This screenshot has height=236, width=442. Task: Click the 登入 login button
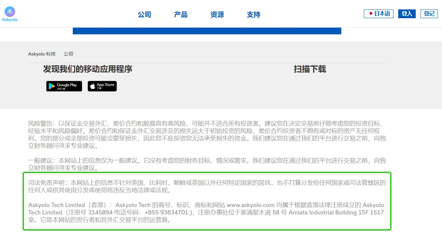coord(407,14)
